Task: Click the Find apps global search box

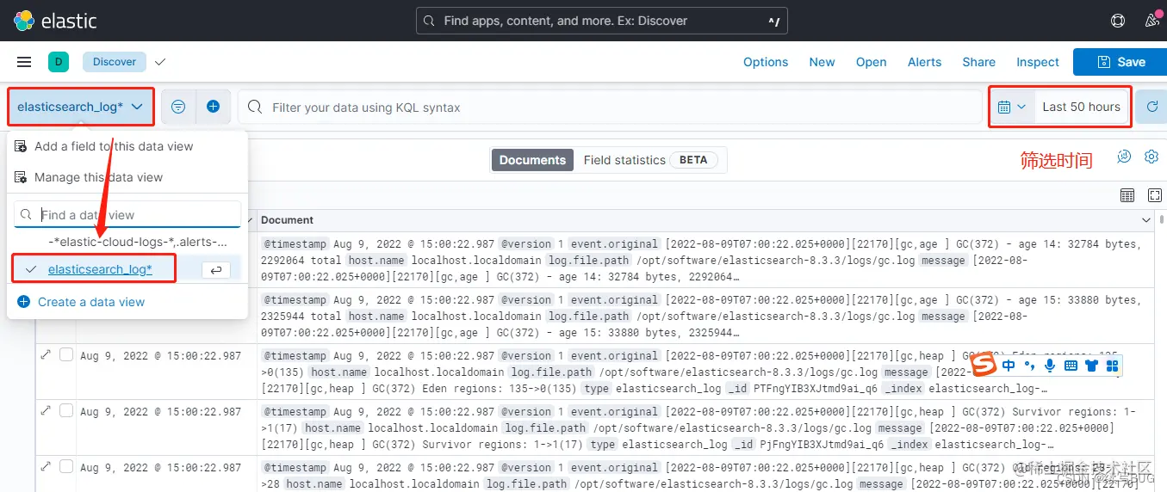Action: pyautogui.click(x=601, y=21)
